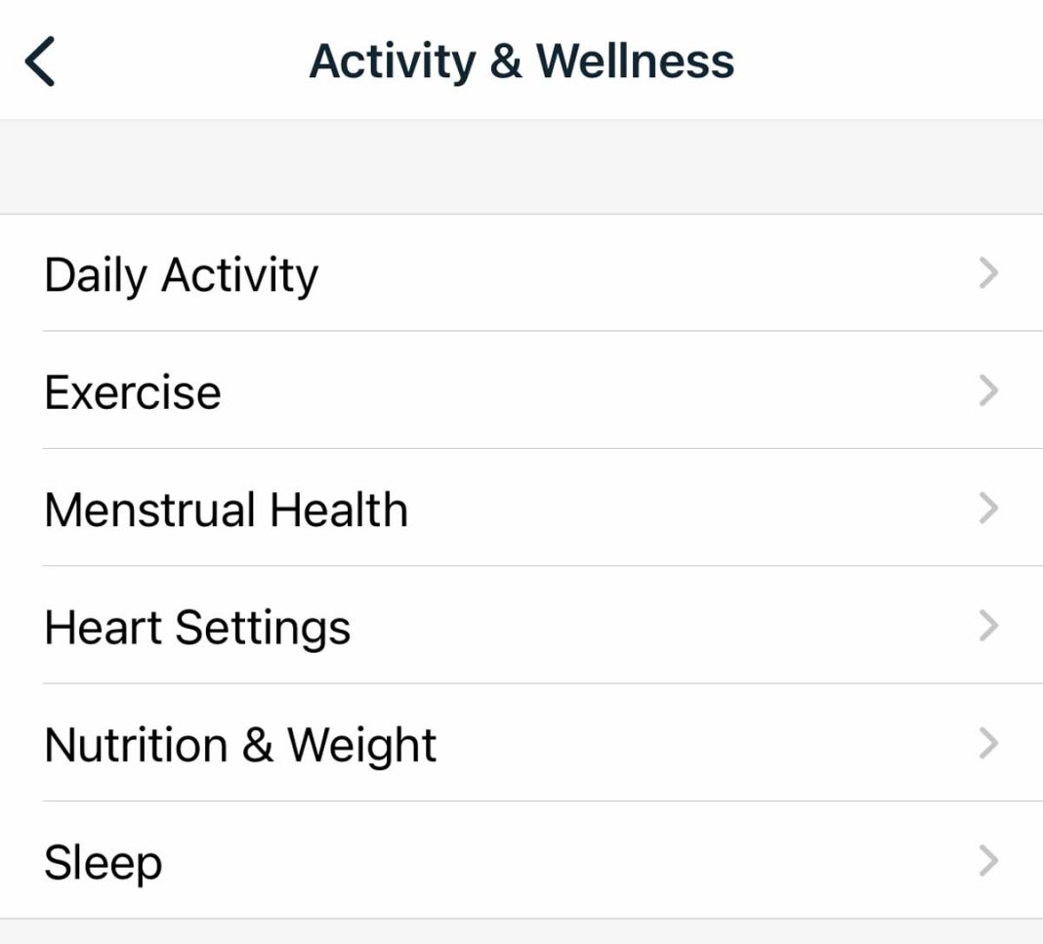Click the gray area below Sleep

pyautogui.click(x=521, y=932)
